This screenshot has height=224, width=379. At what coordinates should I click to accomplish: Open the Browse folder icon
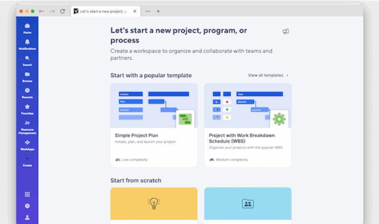27,75
